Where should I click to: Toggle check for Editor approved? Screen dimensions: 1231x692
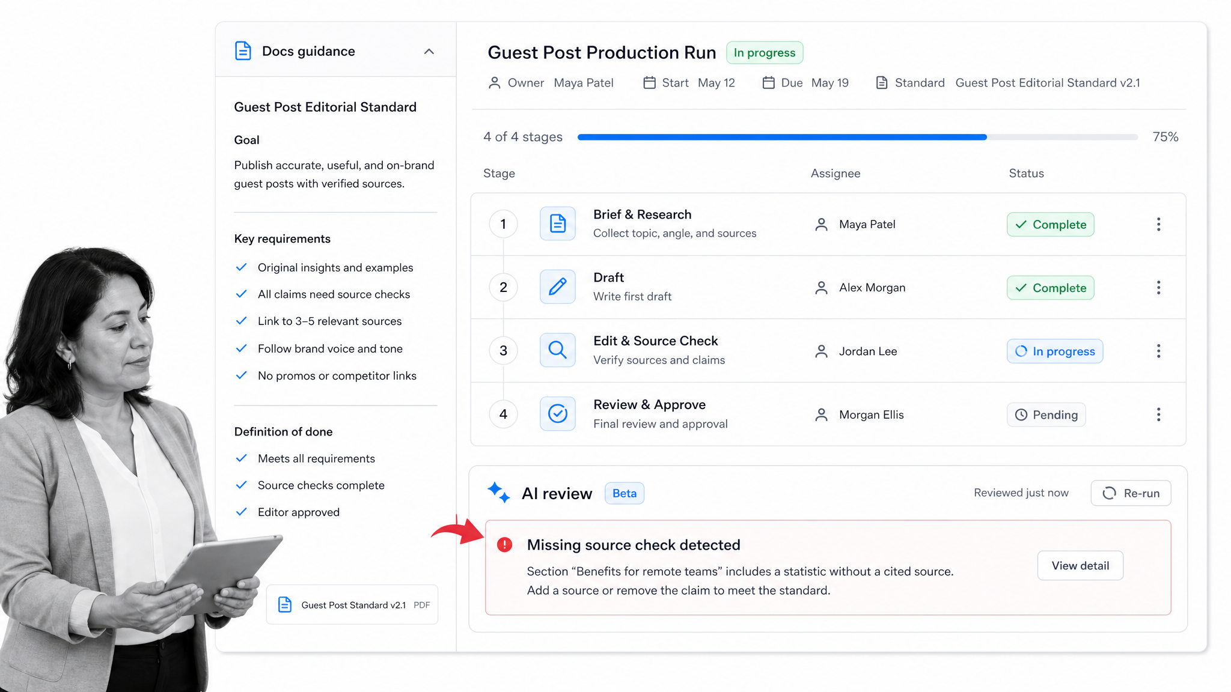(x=242, y=512)
